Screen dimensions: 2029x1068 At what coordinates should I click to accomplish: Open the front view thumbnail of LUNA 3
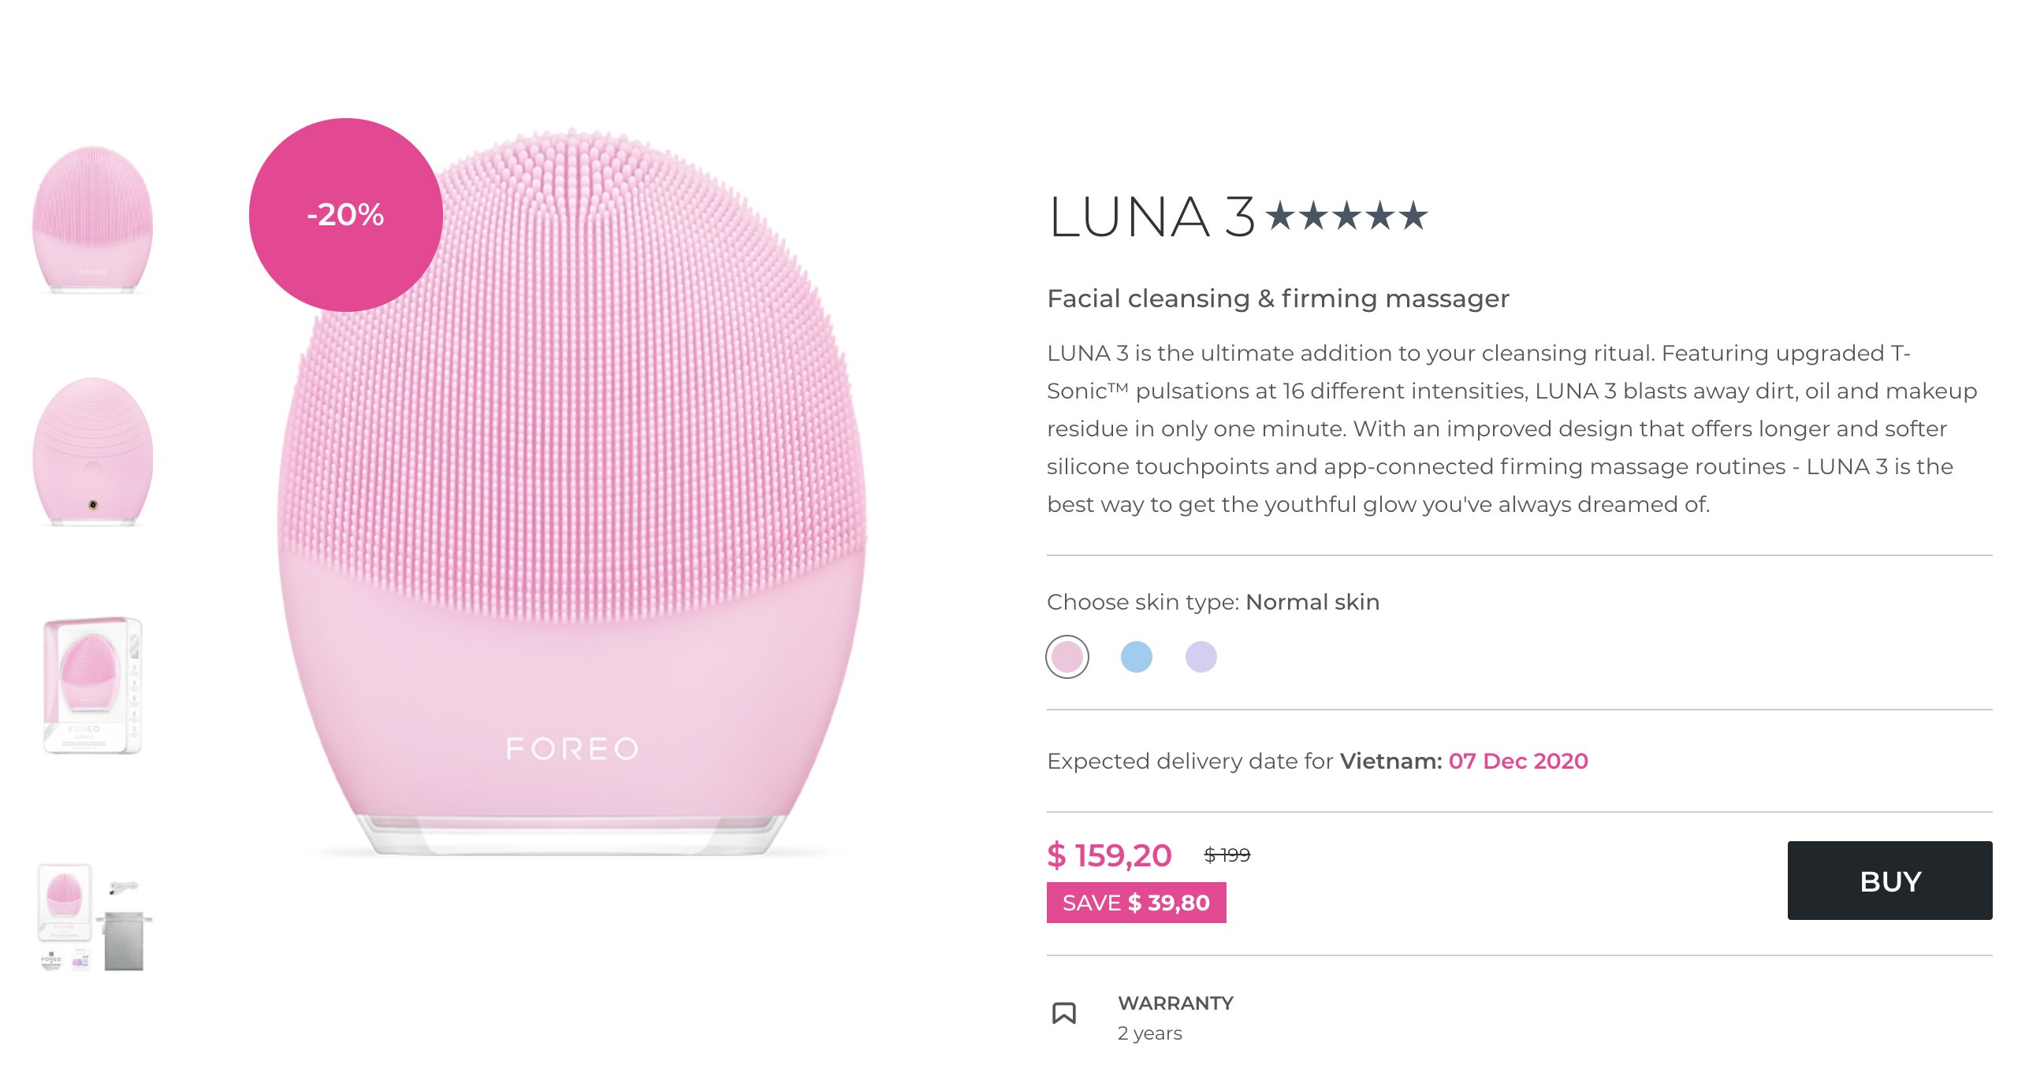(x=92, y=220)
